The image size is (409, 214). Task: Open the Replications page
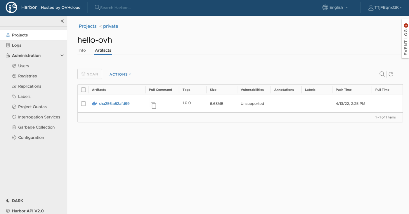tap(30, 86)
